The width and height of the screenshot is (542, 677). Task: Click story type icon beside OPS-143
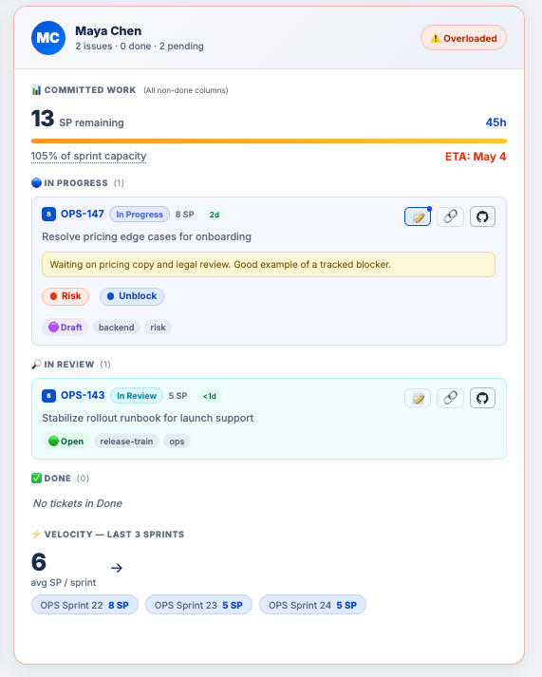(48, 396)
